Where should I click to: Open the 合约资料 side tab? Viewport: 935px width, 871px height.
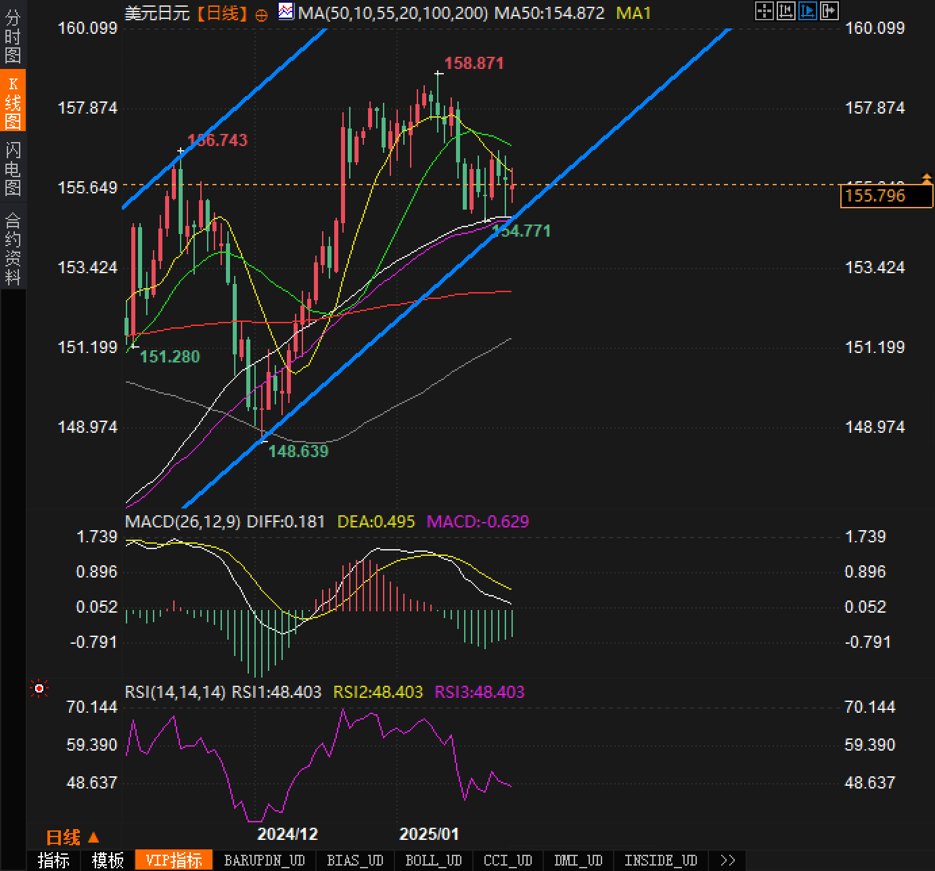pos(13,248)
